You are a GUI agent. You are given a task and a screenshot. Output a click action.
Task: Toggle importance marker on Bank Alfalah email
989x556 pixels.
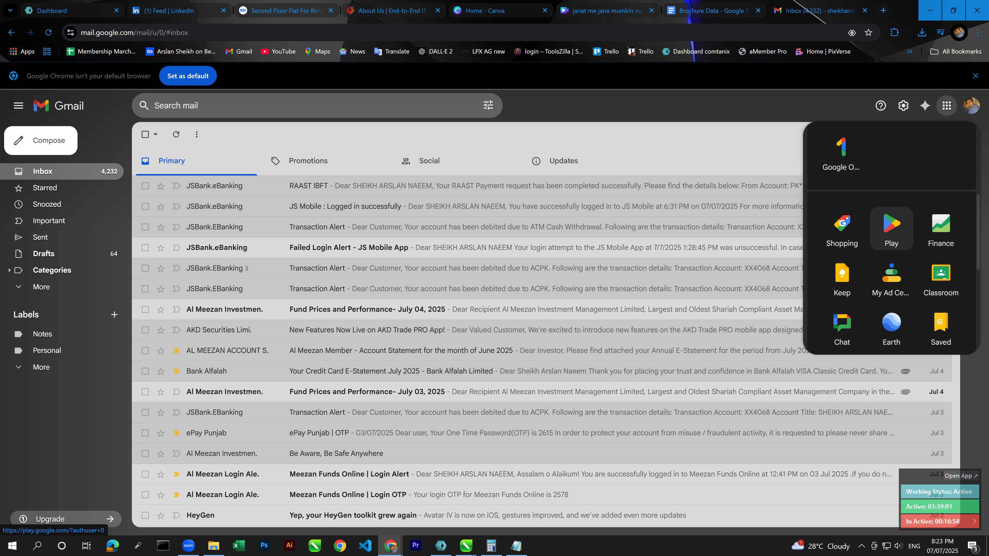click(176, 371)
